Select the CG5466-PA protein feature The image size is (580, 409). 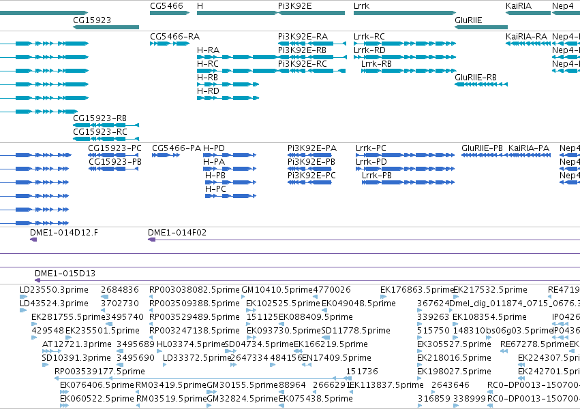[166, 155]
